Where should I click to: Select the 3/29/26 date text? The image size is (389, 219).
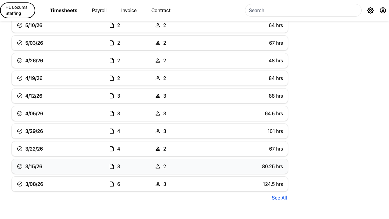pos(34,131)
